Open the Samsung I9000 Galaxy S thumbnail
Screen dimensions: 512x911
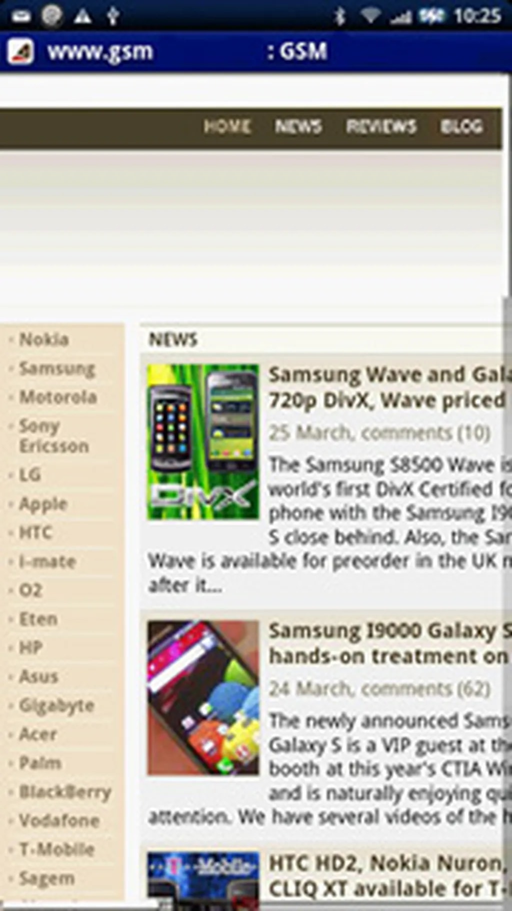[203, 698]
